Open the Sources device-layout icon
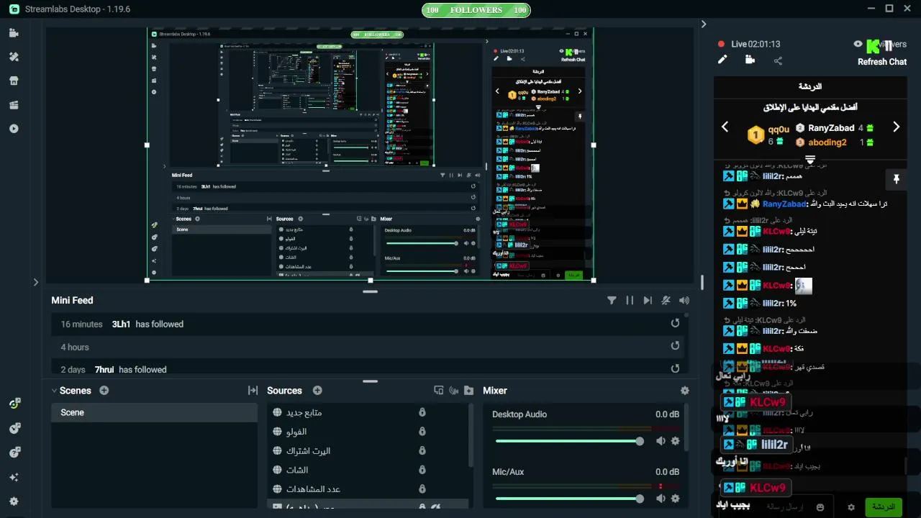The height and width of the screenshot is (518, 921). 439,391
